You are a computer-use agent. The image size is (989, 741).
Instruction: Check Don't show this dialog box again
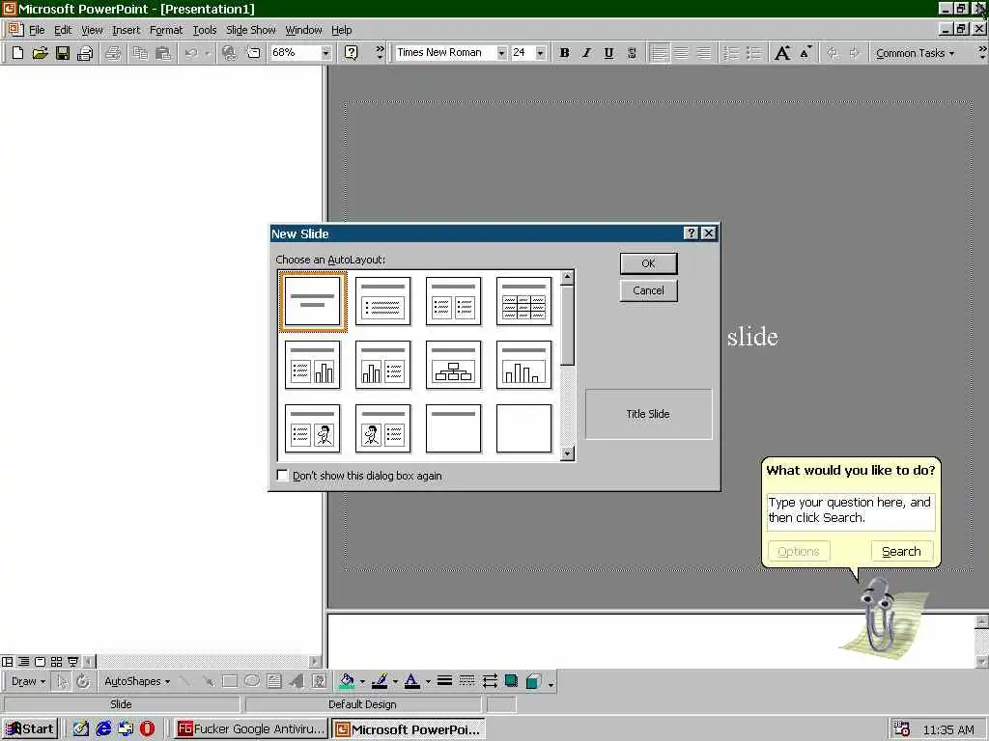[283, 476]
